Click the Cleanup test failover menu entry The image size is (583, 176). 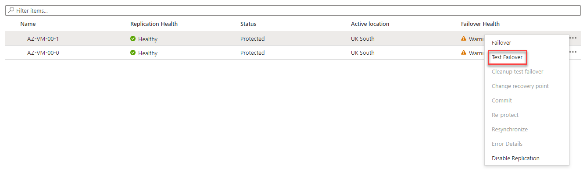517,72
